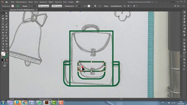
Task: Select the Eraser tool
Action: coord(6,27)
